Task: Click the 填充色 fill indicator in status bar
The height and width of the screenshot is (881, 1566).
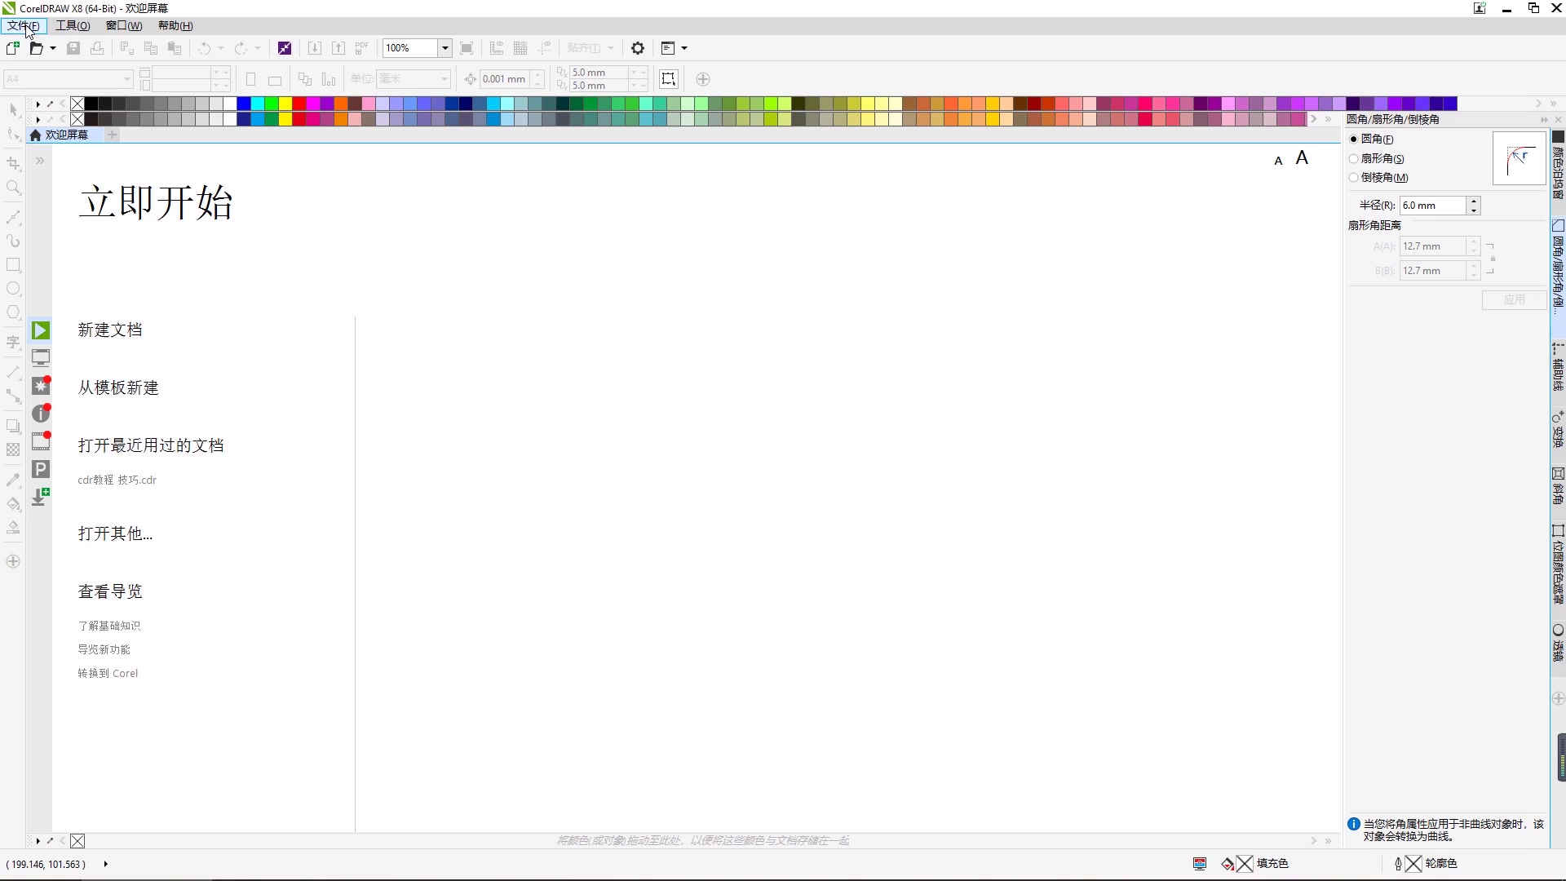Action: click(x=1254, y=864)
